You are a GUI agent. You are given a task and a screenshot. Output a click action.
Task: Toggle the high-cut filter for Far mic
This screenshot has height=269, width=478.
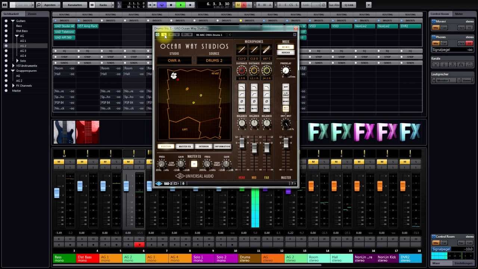tap(266, 87)
